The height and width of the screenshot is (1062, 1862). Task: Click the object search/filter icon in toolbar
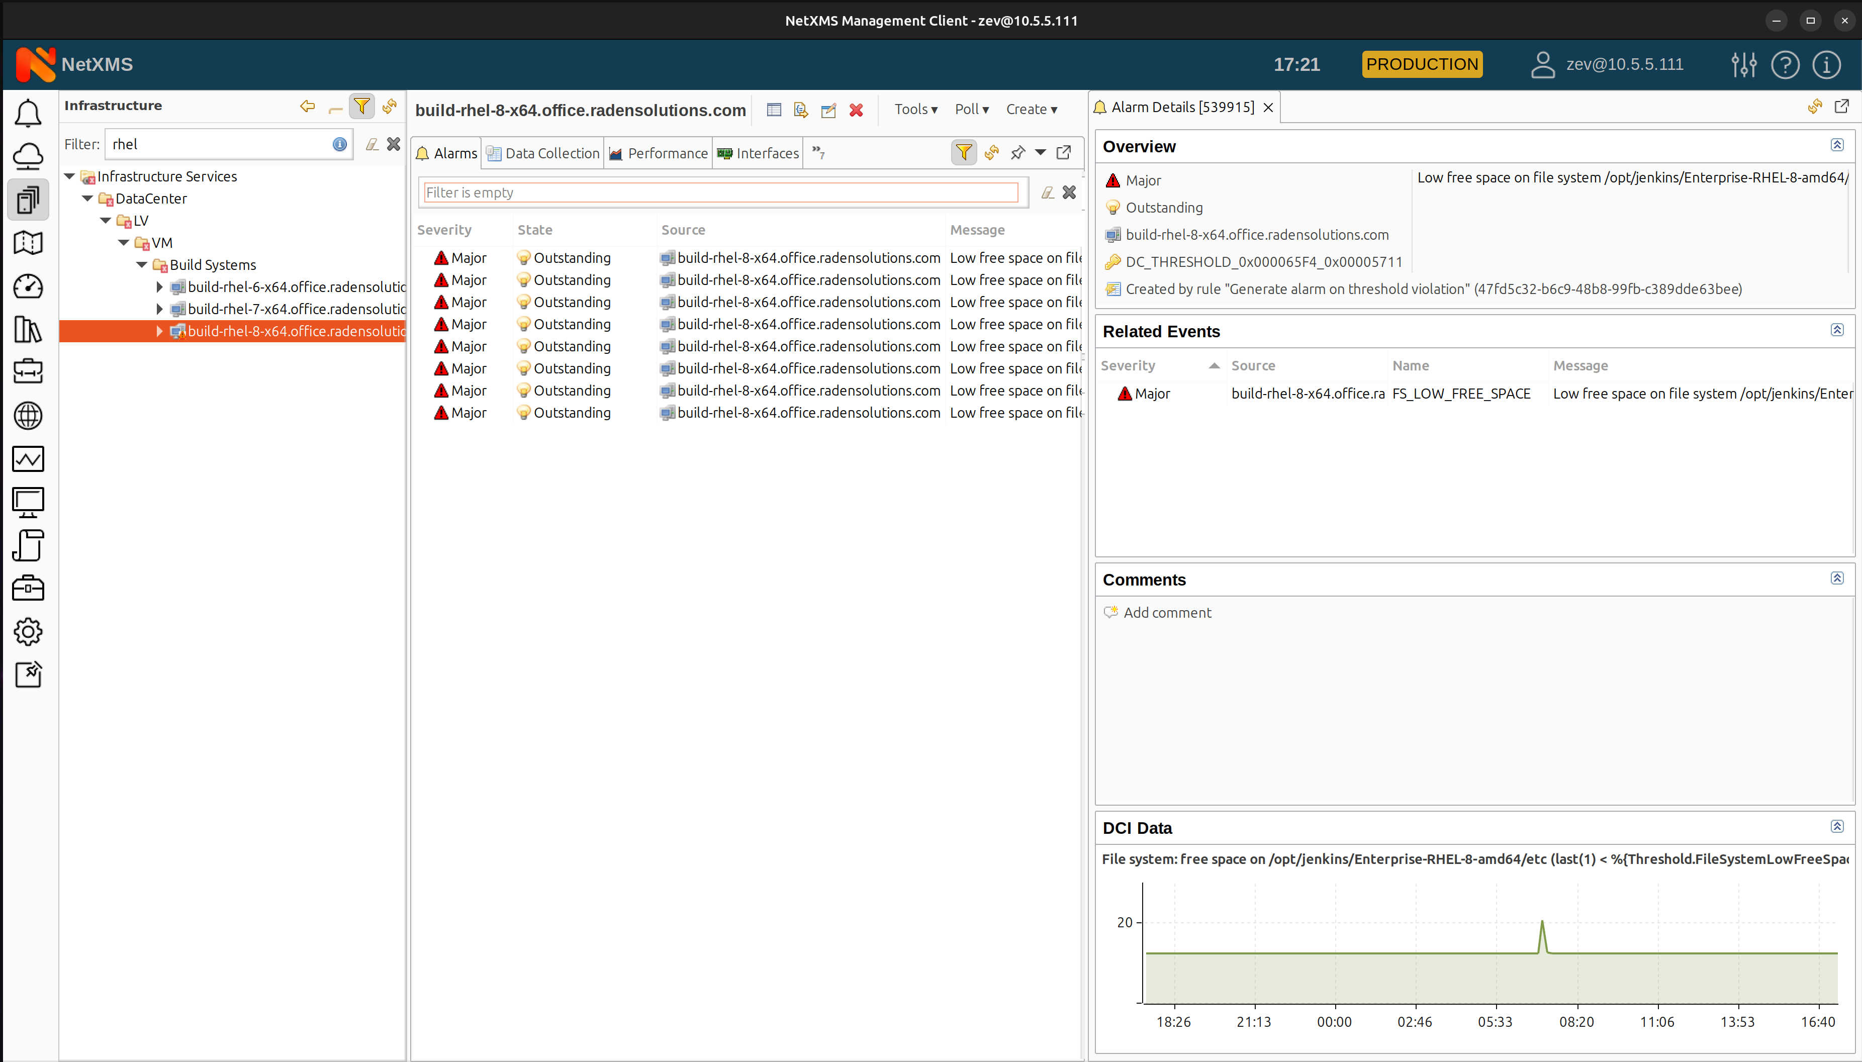pos(362,105)
